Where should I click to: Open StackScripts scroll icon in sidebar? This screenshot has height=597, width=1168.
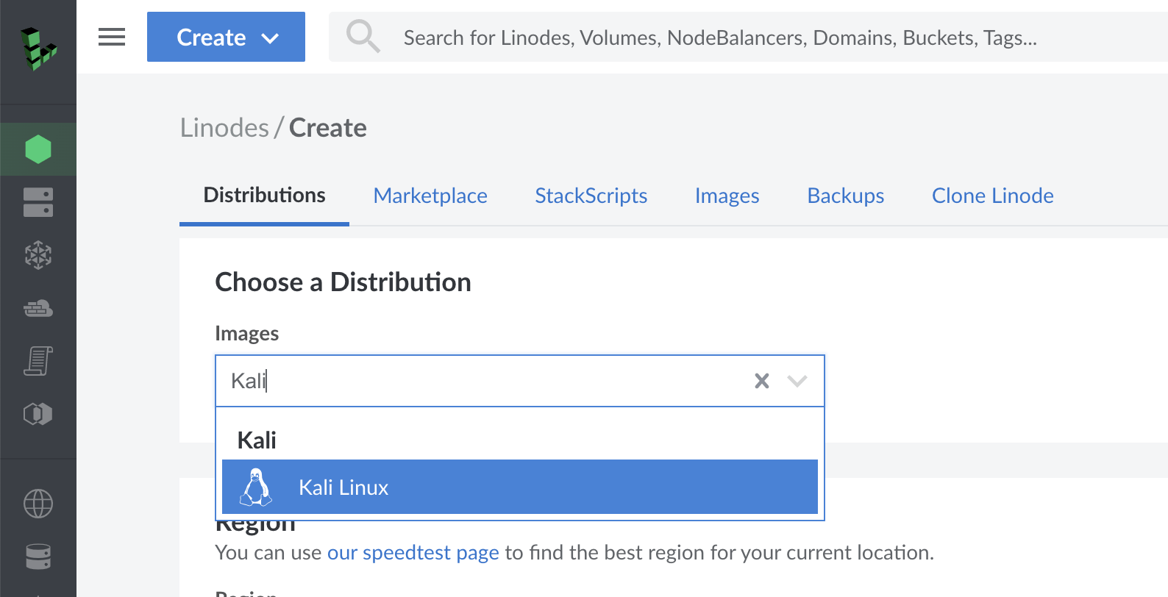38,361
